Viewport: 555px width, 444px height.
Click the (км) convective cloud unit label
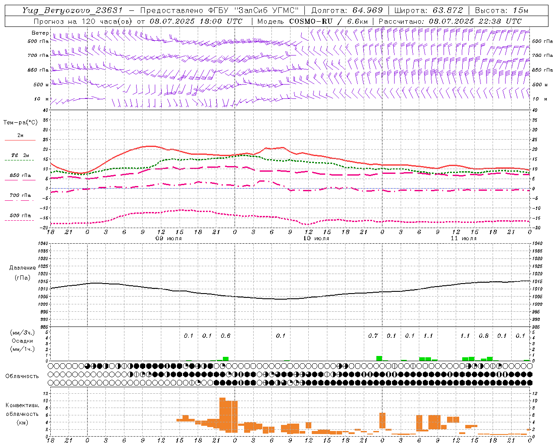pyautogui.click(x=23, y=422)
